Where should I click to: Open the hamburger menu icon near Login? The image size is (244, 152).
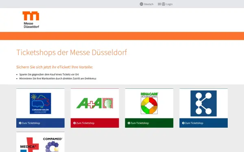click(159, 4)
